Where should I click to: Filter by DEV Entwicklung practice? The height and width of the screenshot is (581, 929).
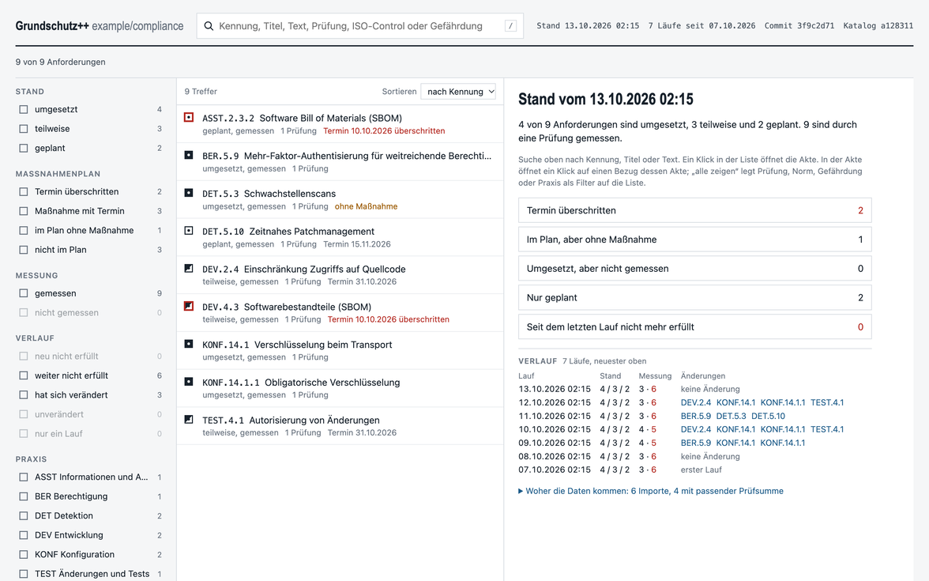coord(24,535)
